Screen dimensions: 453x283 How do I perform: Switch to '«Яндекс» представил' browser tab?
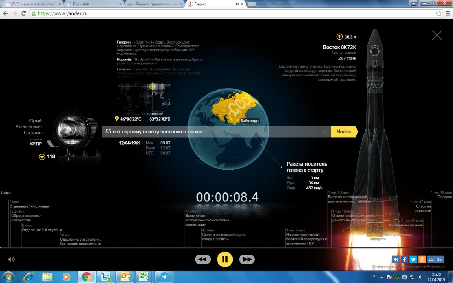tap(155, 4)
